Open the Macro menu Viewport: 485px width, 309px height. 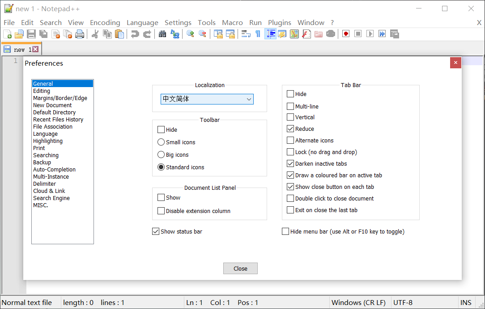(x=232, y=22)
